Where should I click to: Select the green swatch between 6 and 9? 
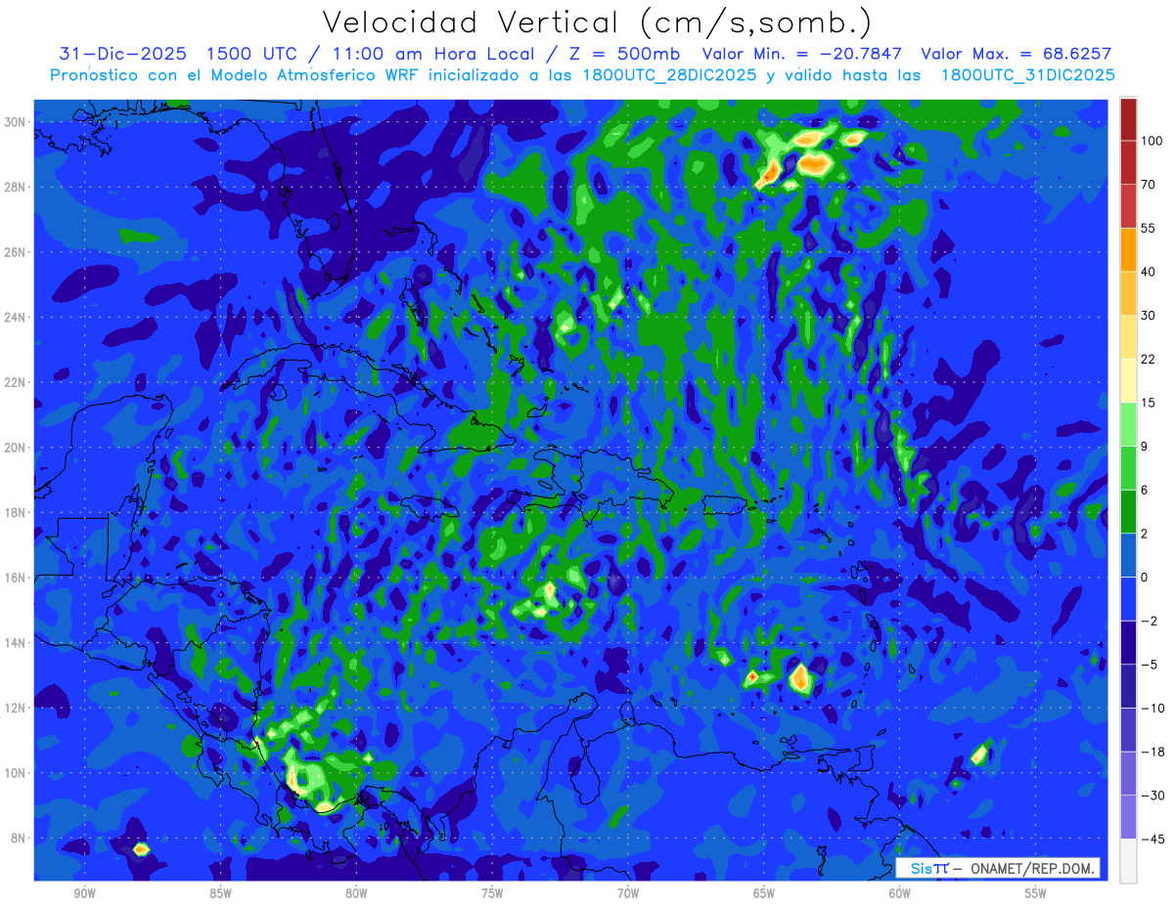[x=1128, y=468]
